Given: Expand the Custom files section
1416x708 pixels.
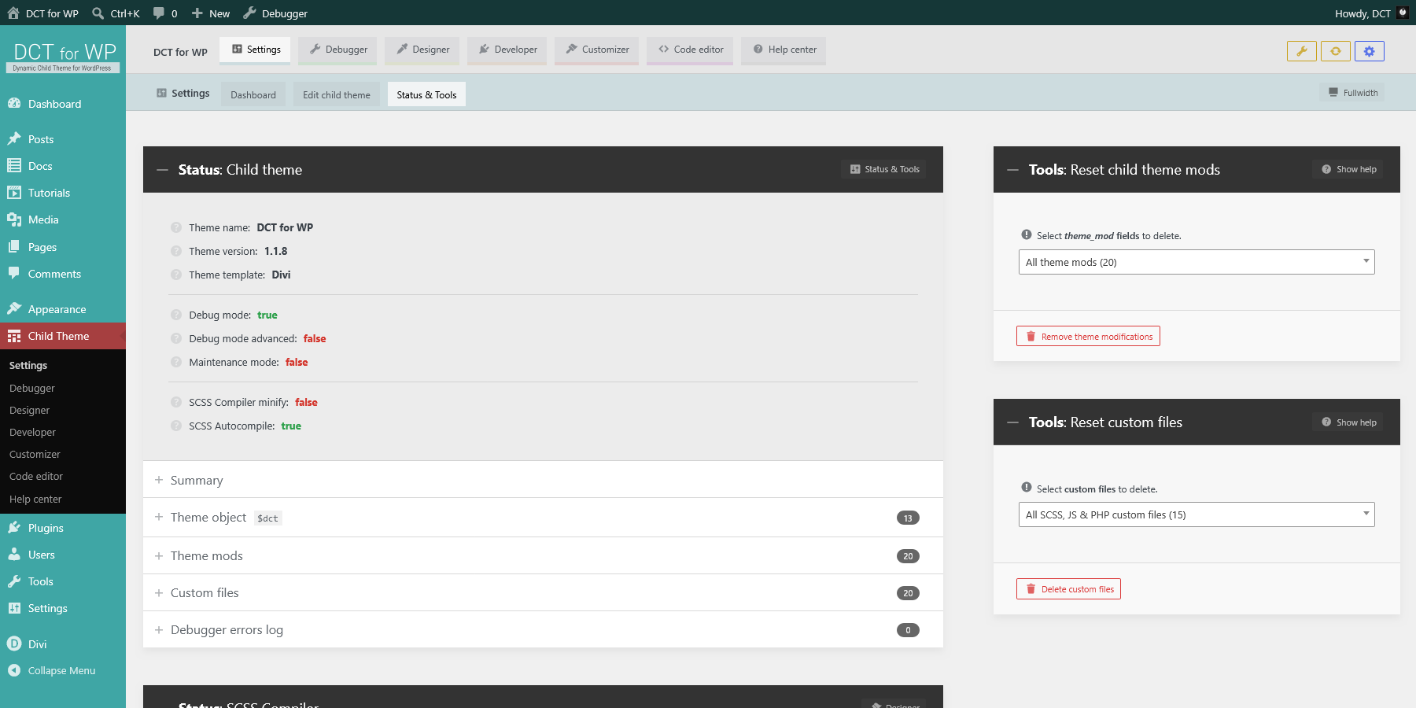Looking at the screenshot, I should (x=543, y=592).
